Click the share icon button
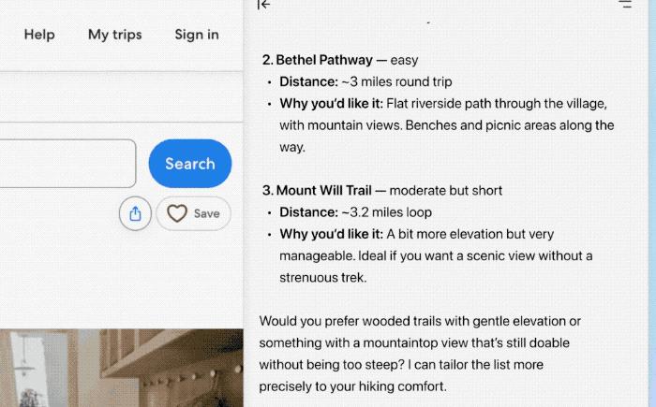This screenshot has width=656, height=407. click(x=135, y=213)
